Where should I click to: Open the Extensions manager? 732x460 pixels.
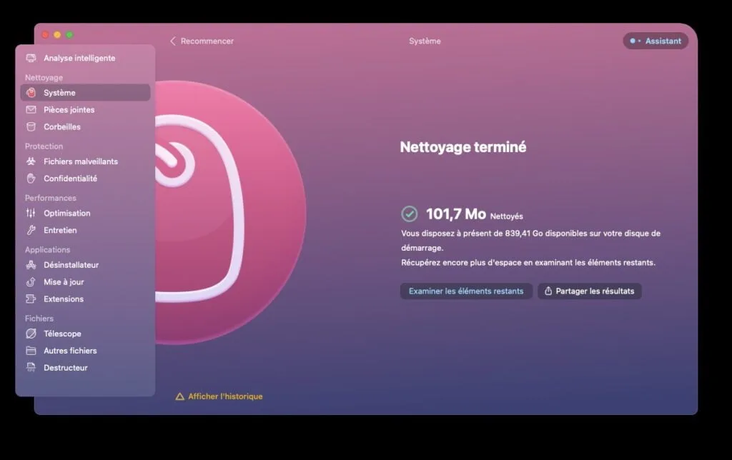tap(31, 299)
